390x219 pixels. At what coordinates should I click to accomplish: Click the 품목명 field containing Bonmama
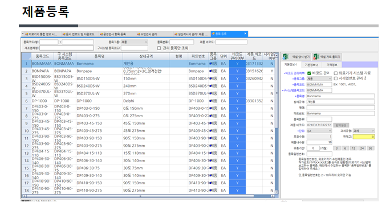point(340,96)
